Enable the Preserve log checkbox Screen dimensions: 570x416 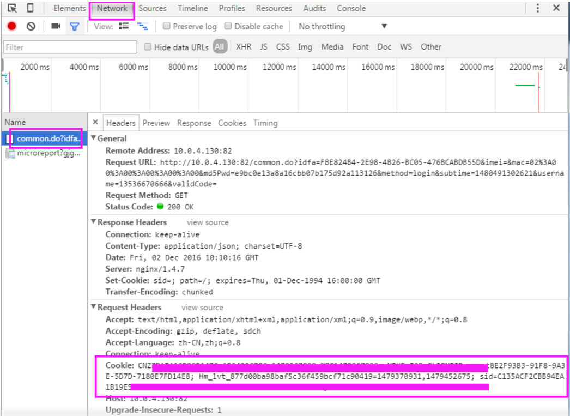point(167,26)
